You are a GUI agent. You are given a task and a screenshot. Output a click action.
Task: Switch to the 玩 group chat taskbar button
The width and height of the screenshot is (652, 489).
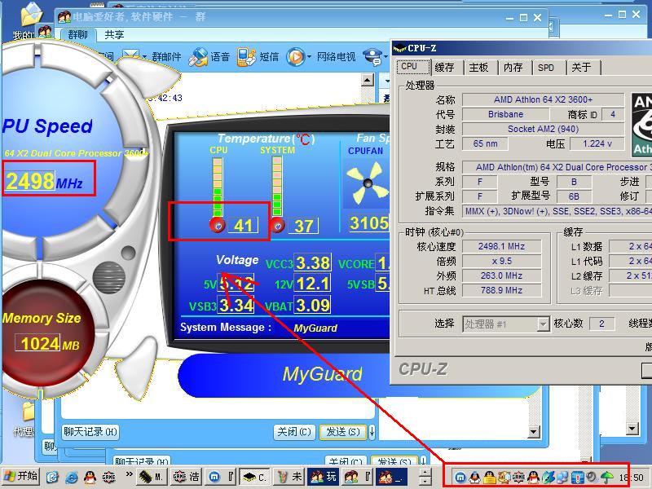pos(323,477)
